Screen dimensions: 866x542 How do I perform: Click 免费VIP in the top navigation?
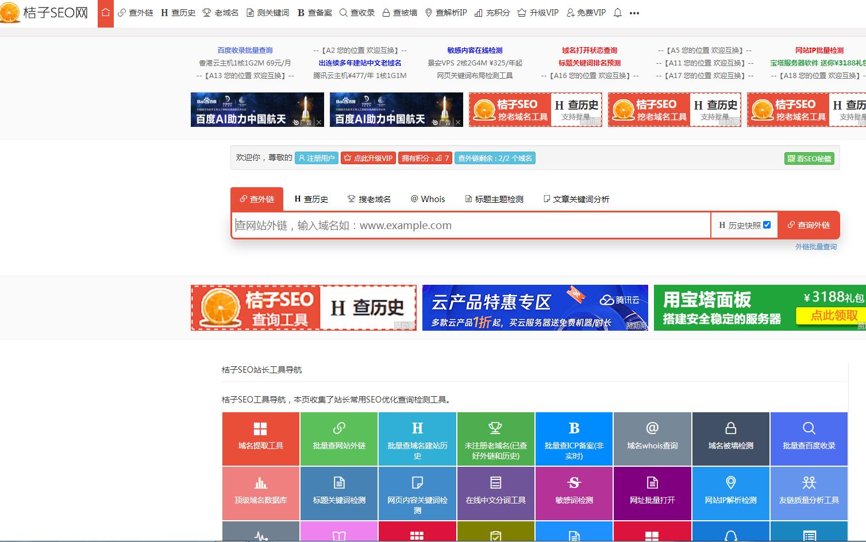click(x=586, y=13)
